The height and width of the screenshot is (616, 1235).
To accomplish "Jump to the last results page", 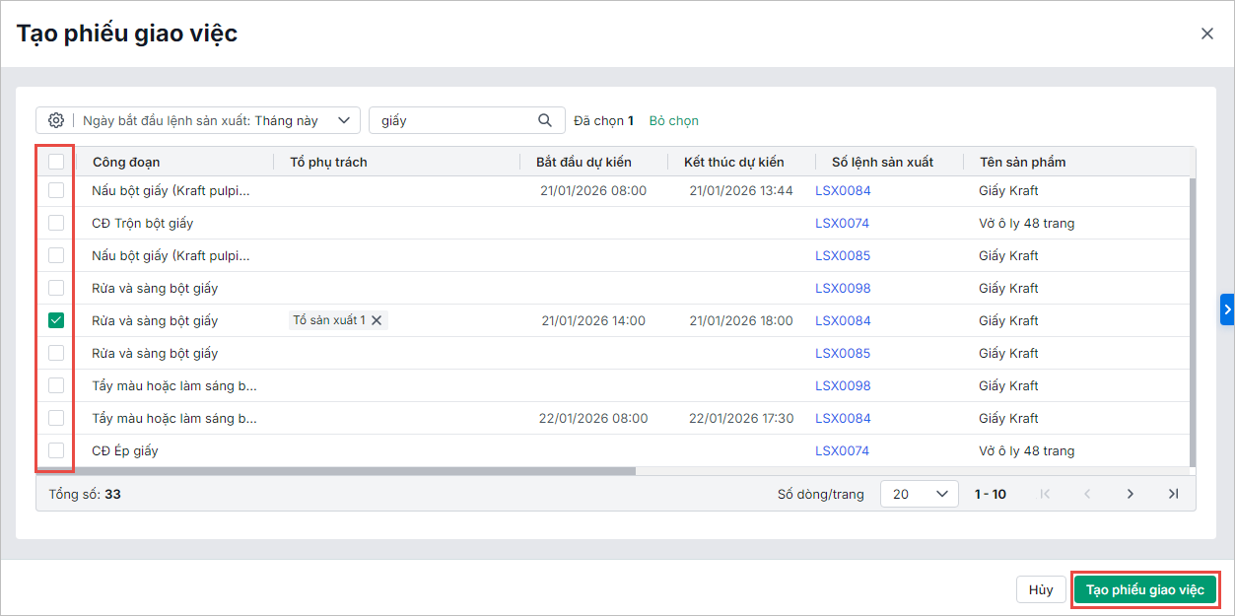I will tap(1173, 494).
